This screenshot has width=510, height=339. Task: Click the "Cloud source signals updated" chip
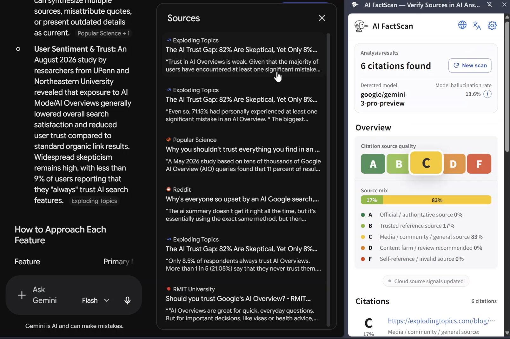426,281
